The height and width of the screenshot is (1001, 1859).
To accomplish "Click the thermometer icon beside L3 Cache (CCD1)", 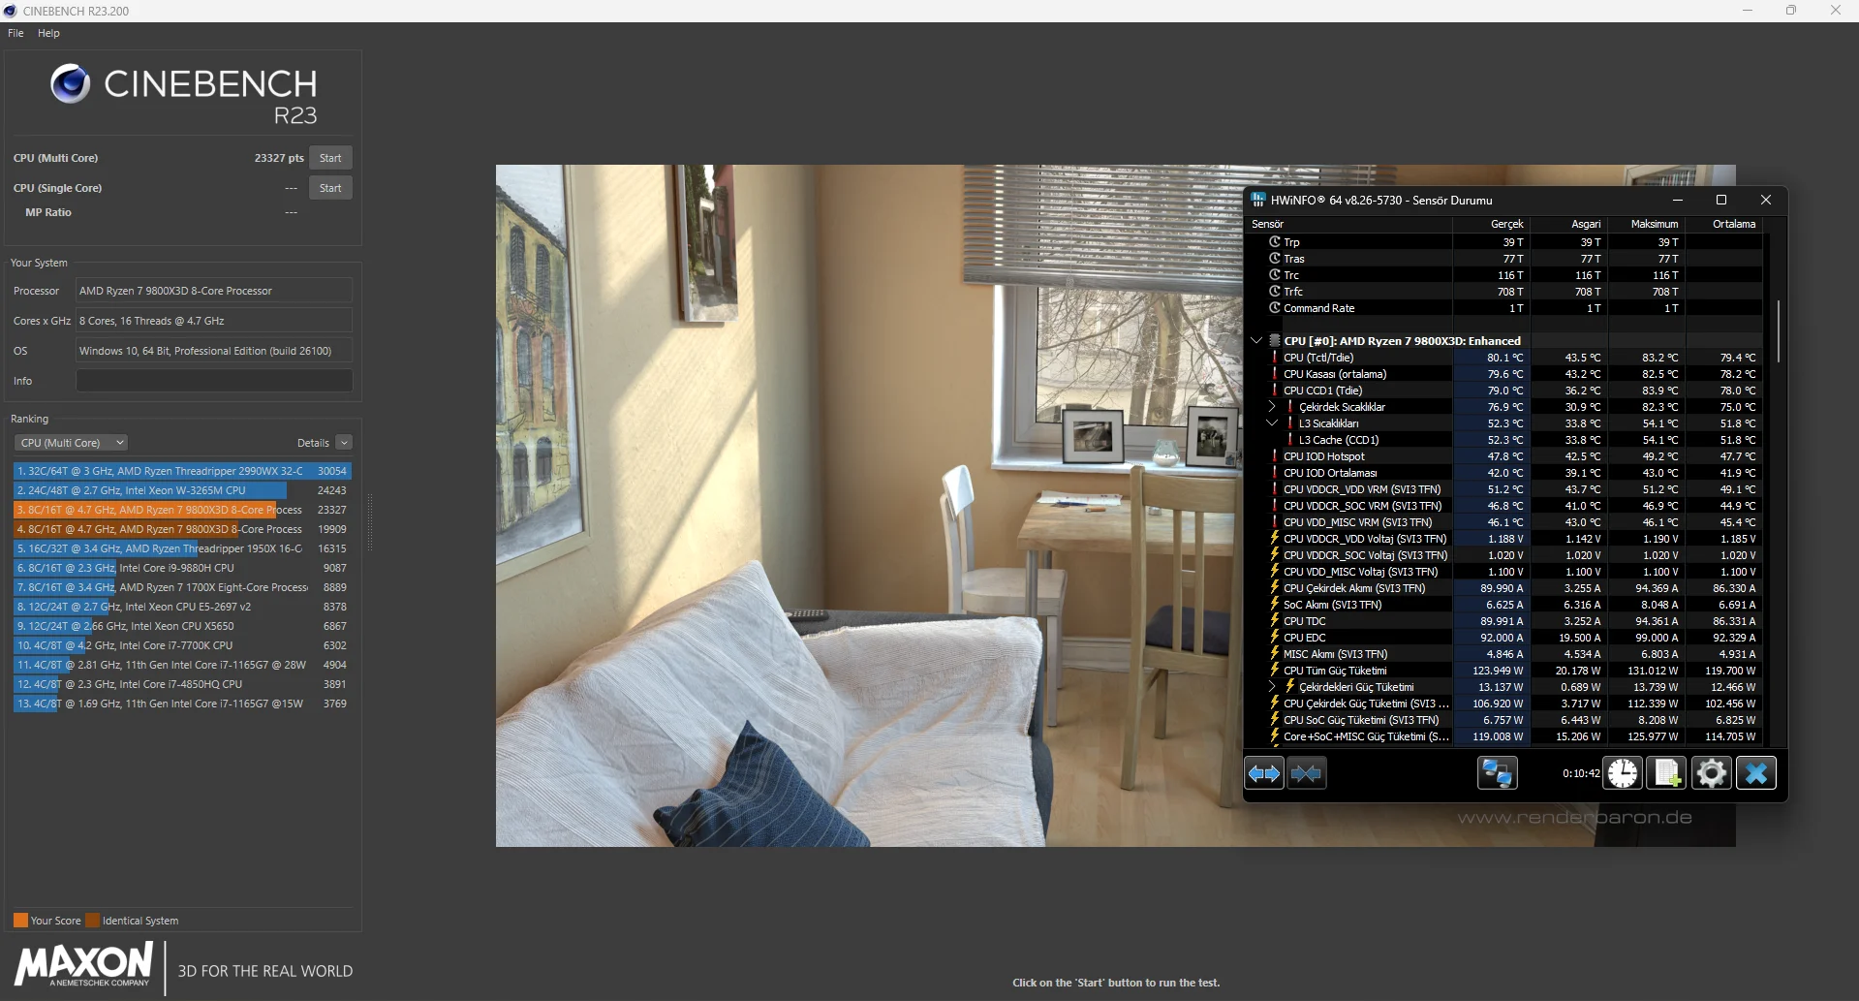I will tap(1290, 440).
